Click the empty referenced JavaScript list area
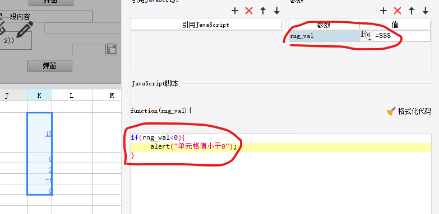The image size is (439, 214). point(206,50)
